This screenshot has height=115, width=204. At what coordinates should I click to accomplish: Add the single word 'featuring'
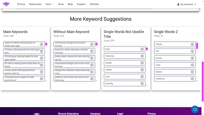pyautogui.click(x=142, y=56)
